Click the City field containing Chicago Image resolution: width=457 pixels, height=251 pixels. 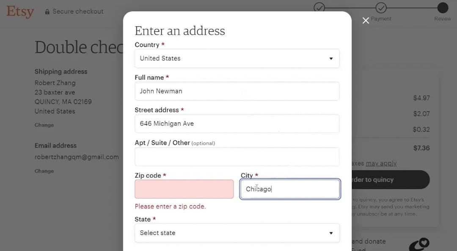pos(290,189)
